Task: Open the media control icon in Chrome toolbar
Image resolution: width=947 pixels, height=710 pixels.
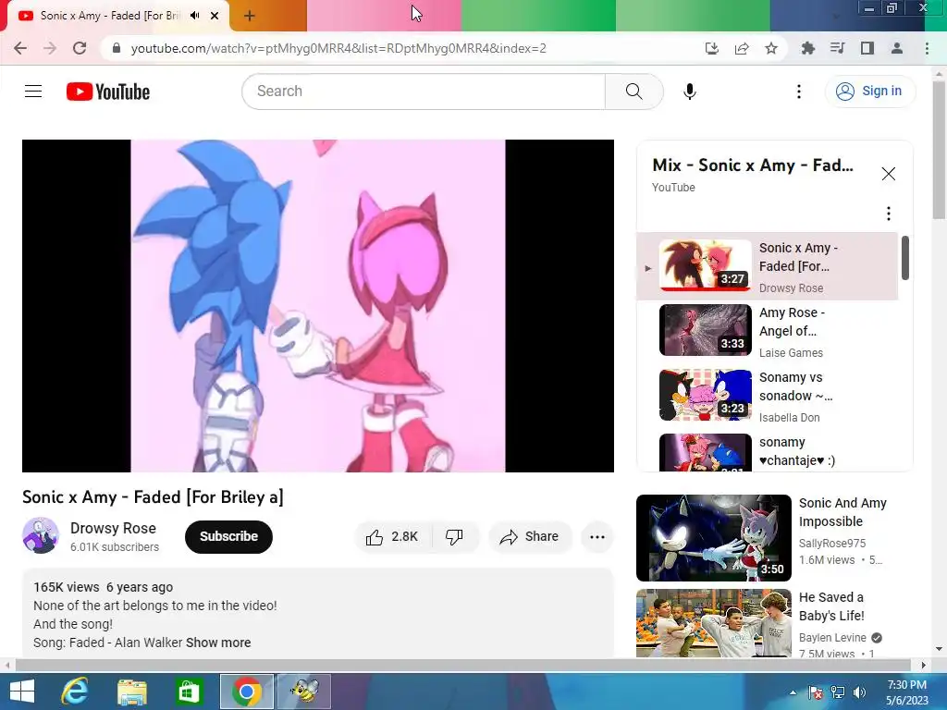Action: [837, 48]
